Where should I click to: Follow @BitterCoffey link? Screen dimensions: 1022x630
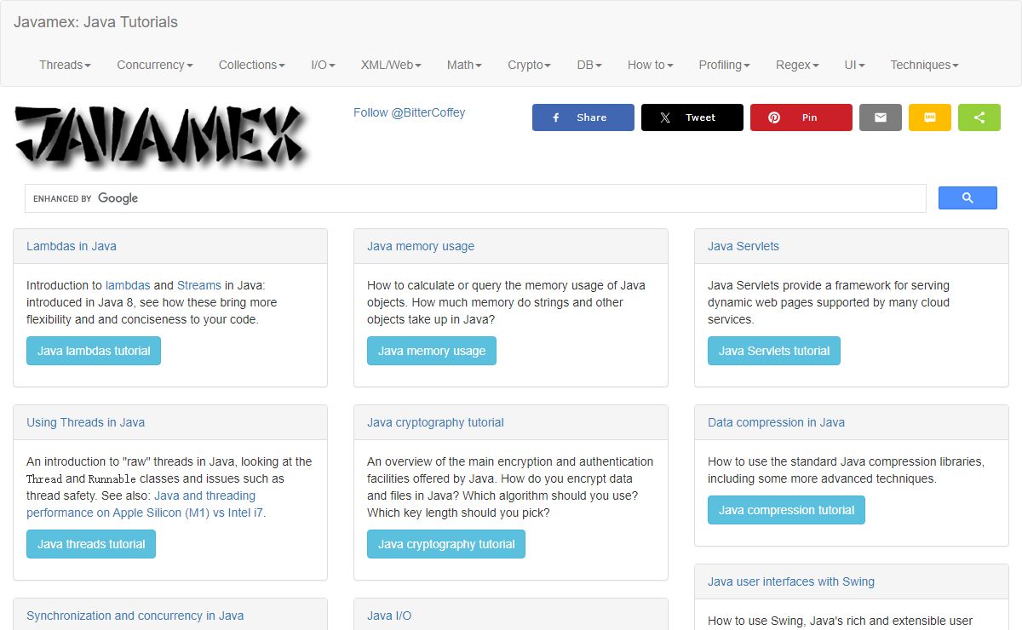[x=409, y=112]
